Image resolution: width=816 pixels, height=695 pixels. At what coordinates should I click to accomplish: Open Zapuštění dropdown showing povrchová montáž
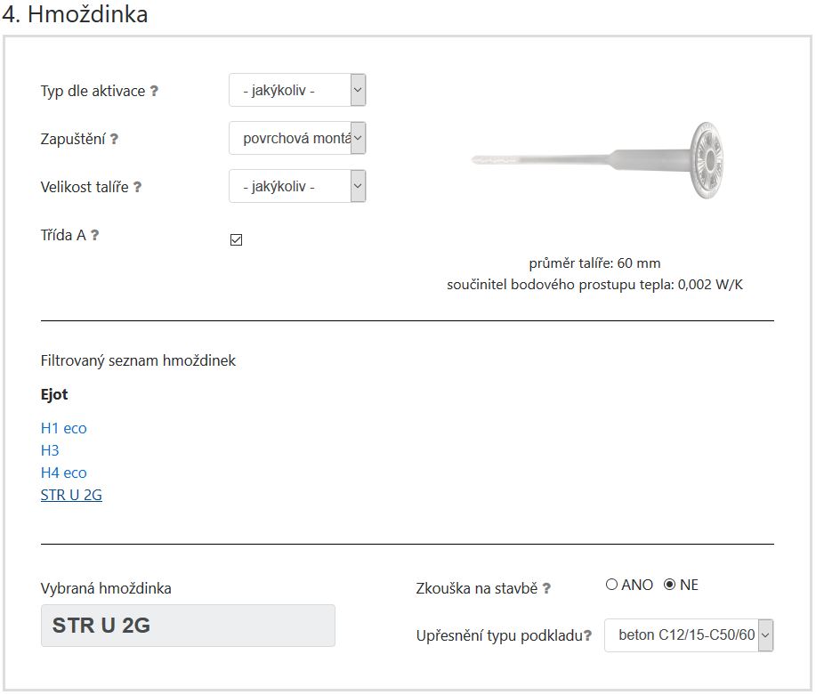pos(298,138)
